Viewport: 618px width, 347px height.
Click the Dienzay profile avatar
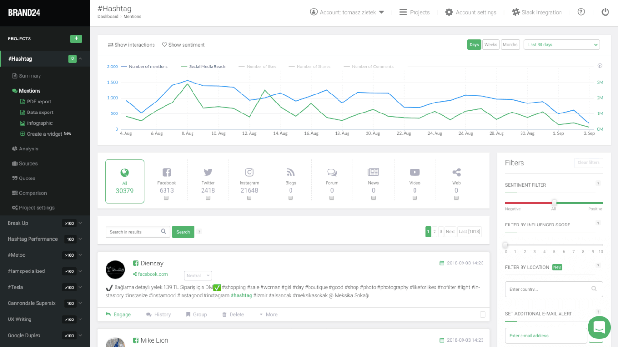point(115,269)
